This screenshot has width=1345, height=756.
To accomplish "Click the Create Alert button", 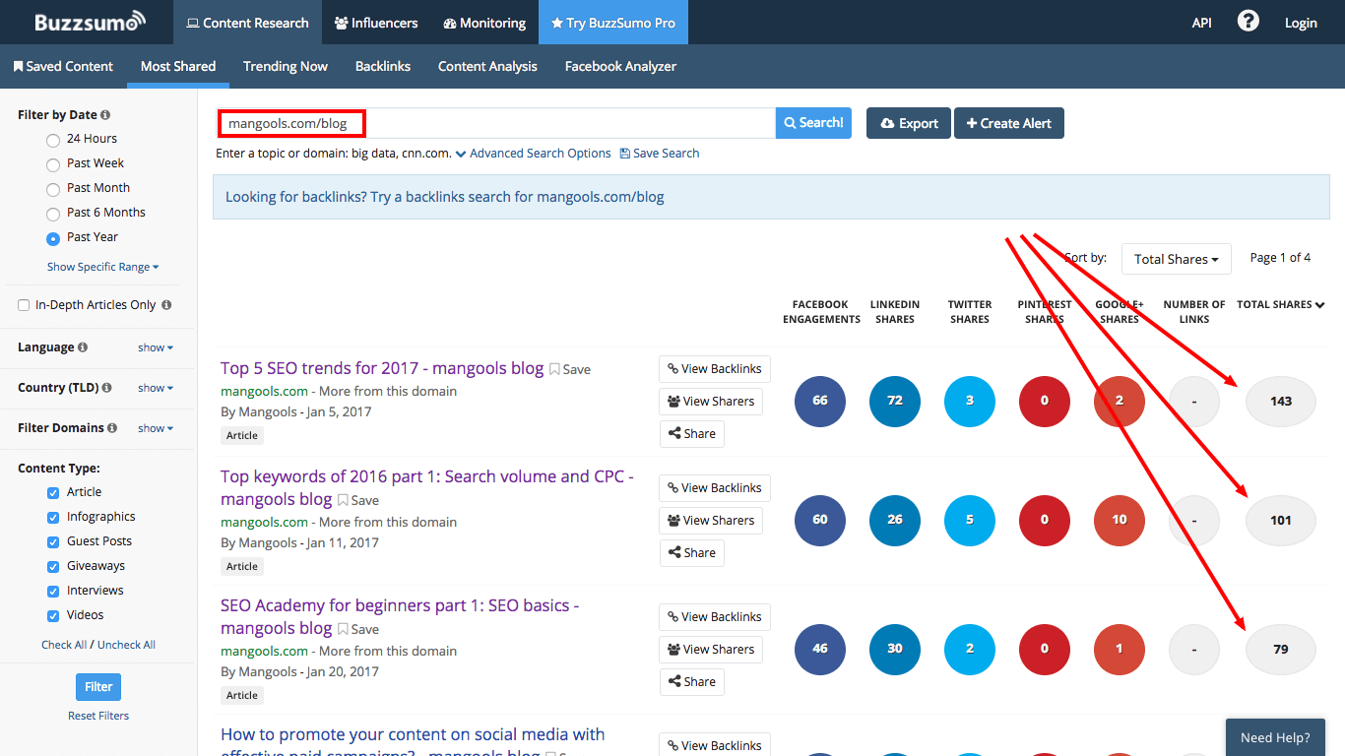I will (x=1009, y=123).
